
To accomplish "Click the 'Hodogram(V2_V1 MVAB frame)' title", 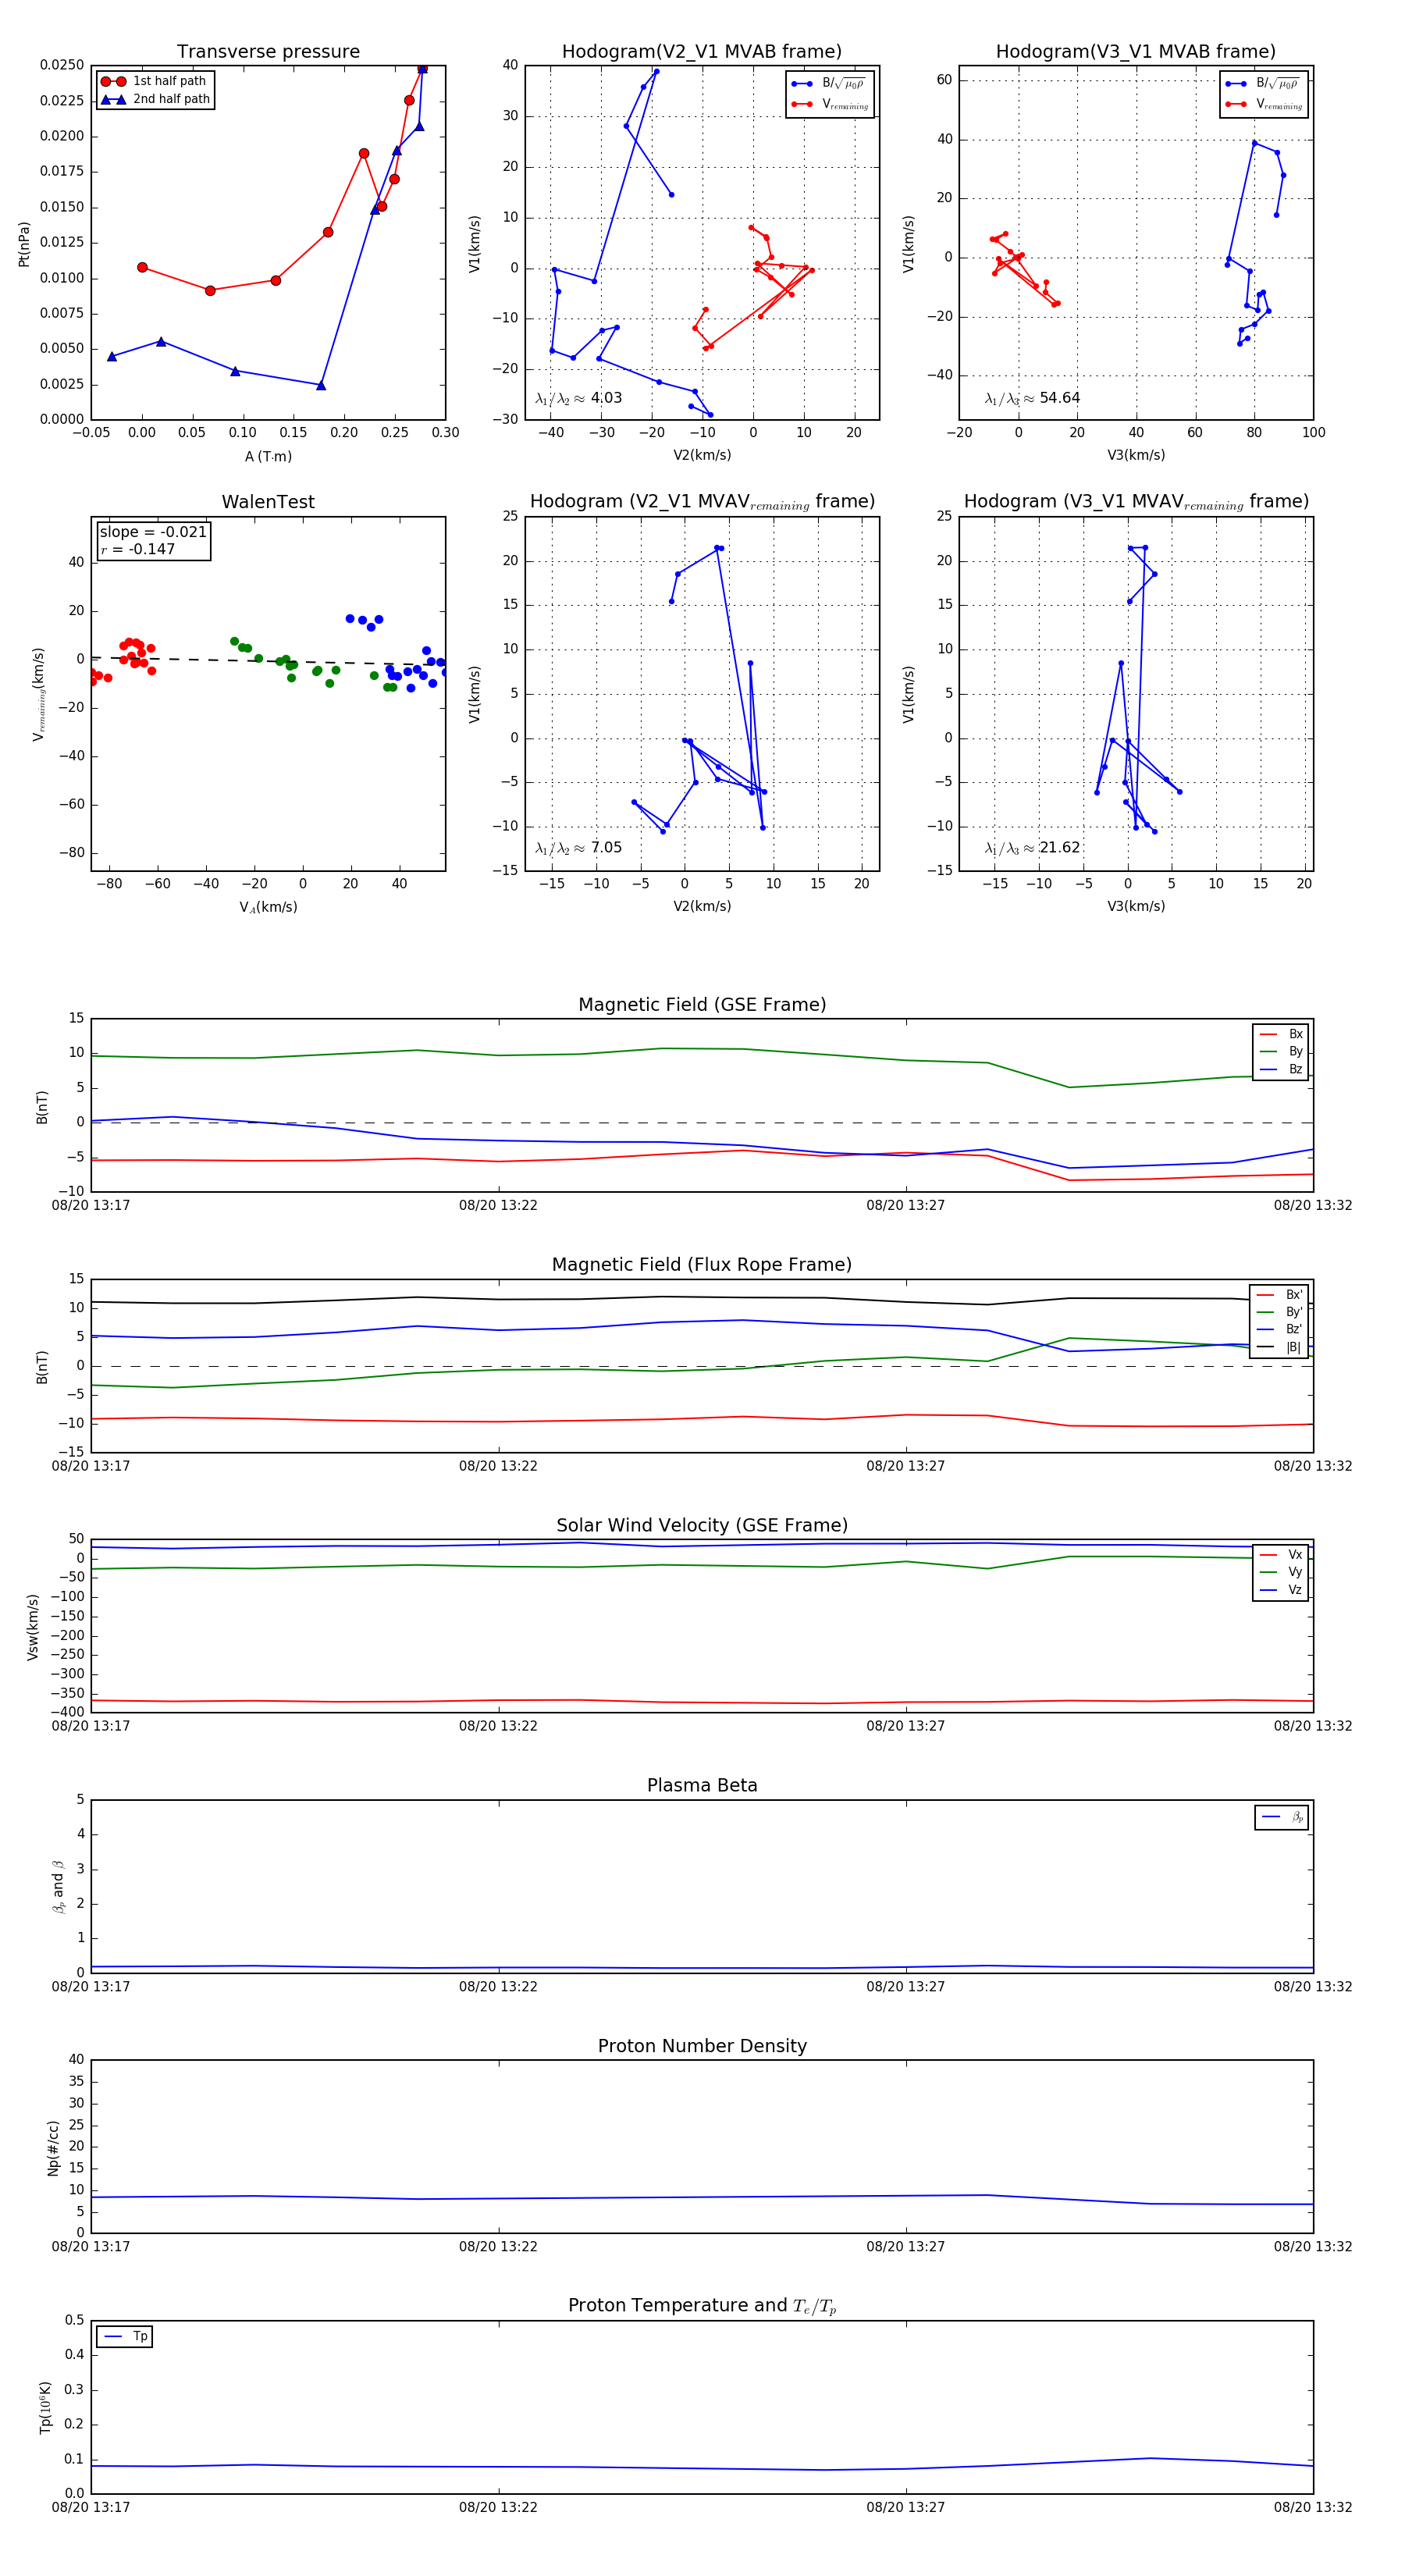I will coord(701,51).
